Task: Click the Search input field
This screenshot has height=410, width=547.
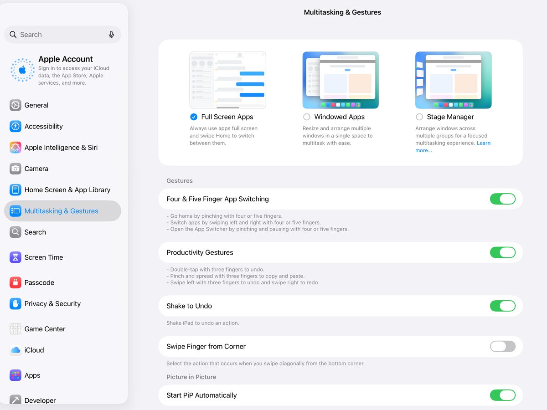Action: pos(63,35)
